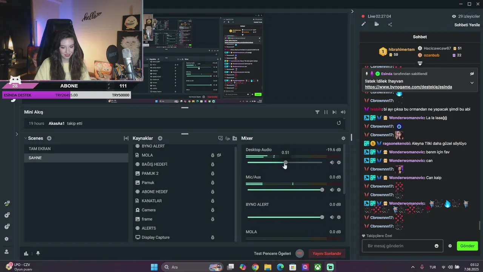Show hidden system tray icons
This screenshot has height=272, width=483.
point(413,267)
